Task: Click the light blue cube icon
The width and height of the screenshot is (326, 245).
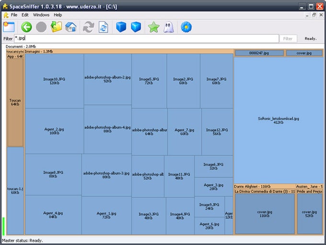Action: pyautogui.click(x=136, y=27)
